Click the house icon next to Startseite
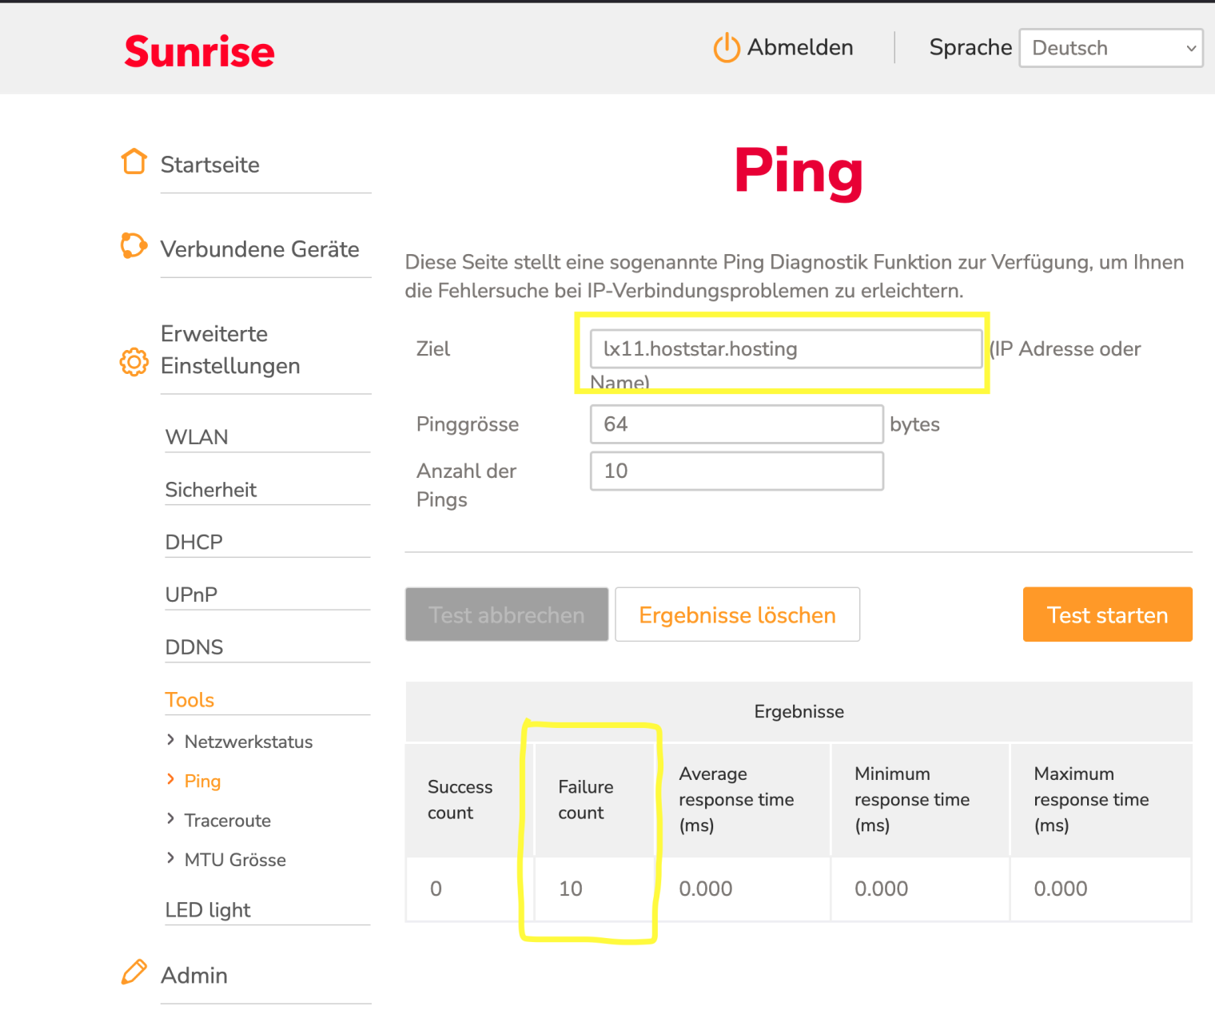This screenshot has height=1014, width=1215. tap(133, 161)
